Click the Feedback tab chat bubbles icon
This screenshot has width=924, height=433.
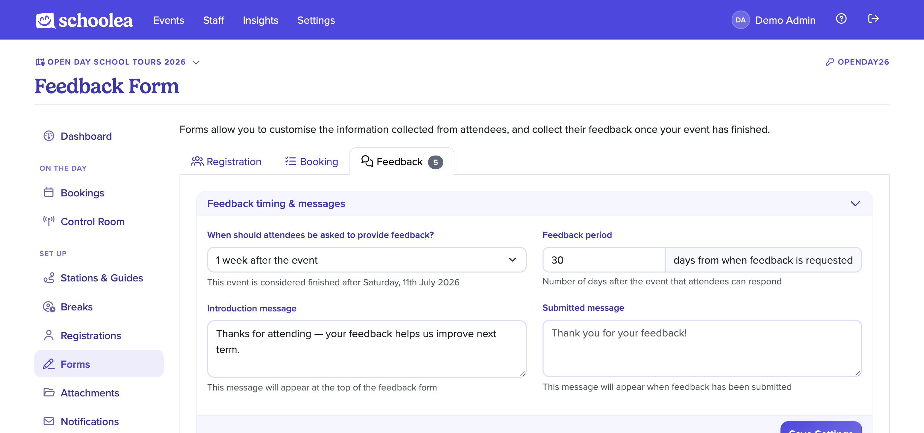click(367, 161)
